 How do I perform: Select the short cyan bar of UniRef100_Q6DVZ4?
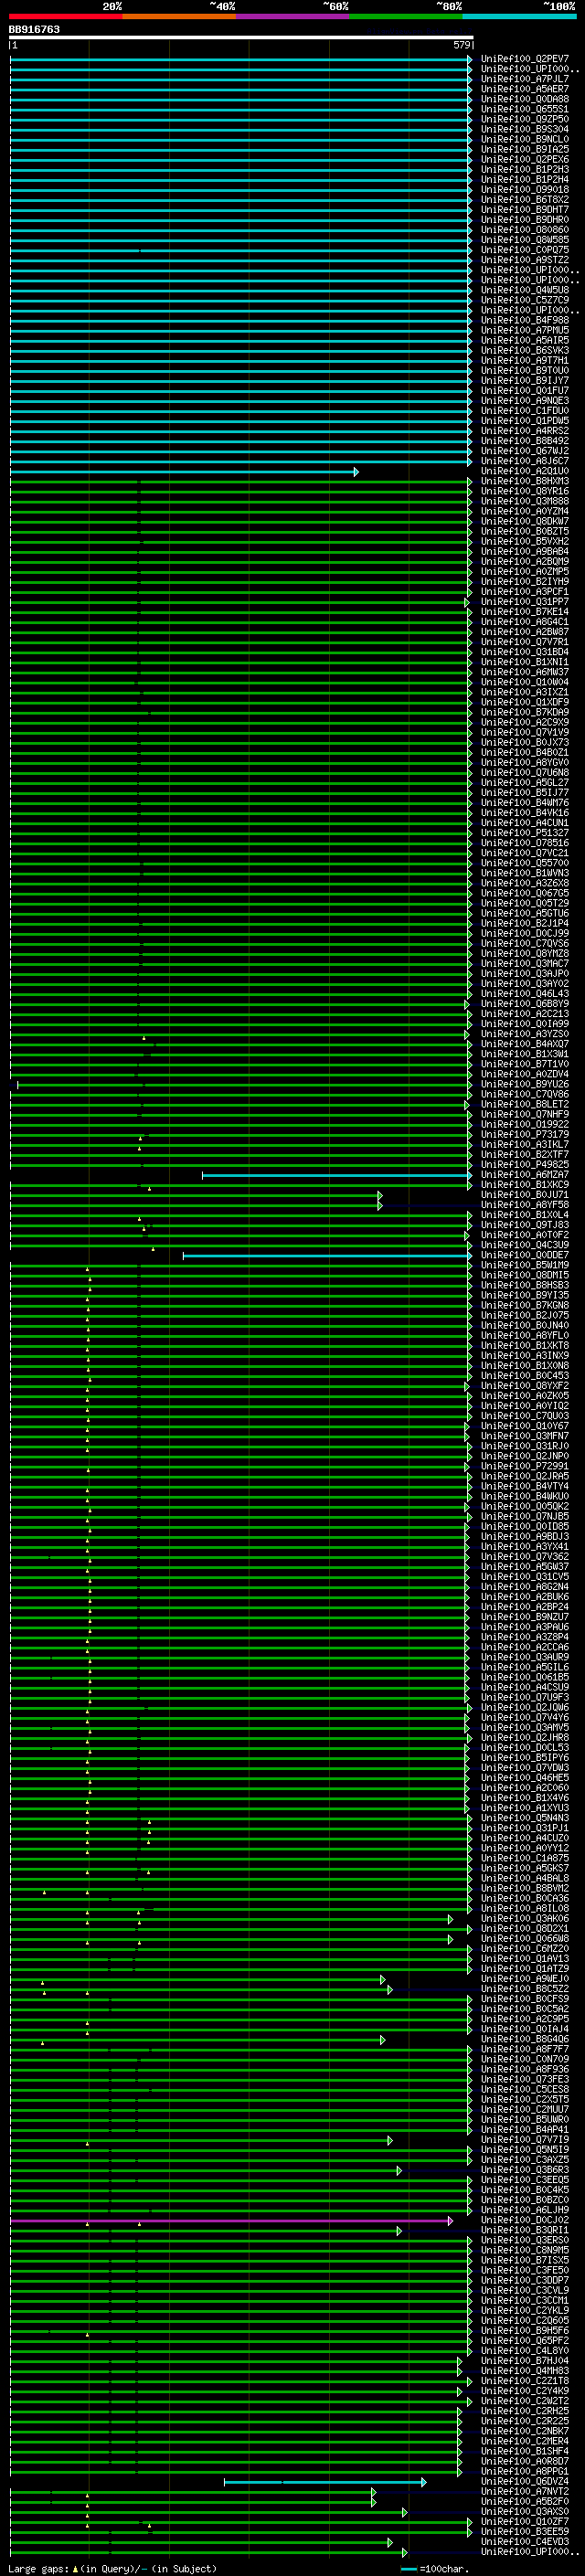click(x=325, y=2482)
